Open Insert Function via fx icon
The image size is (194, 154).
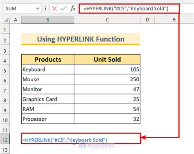click(73, 9)
